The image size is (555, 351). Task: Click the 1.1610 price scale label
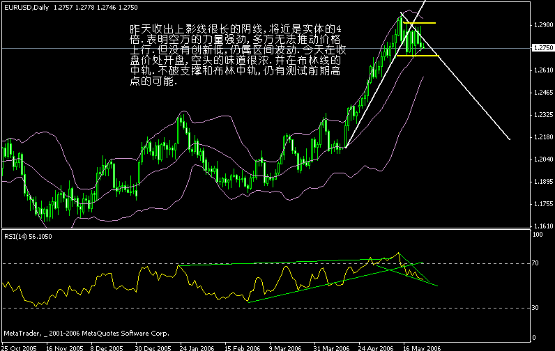543,226
